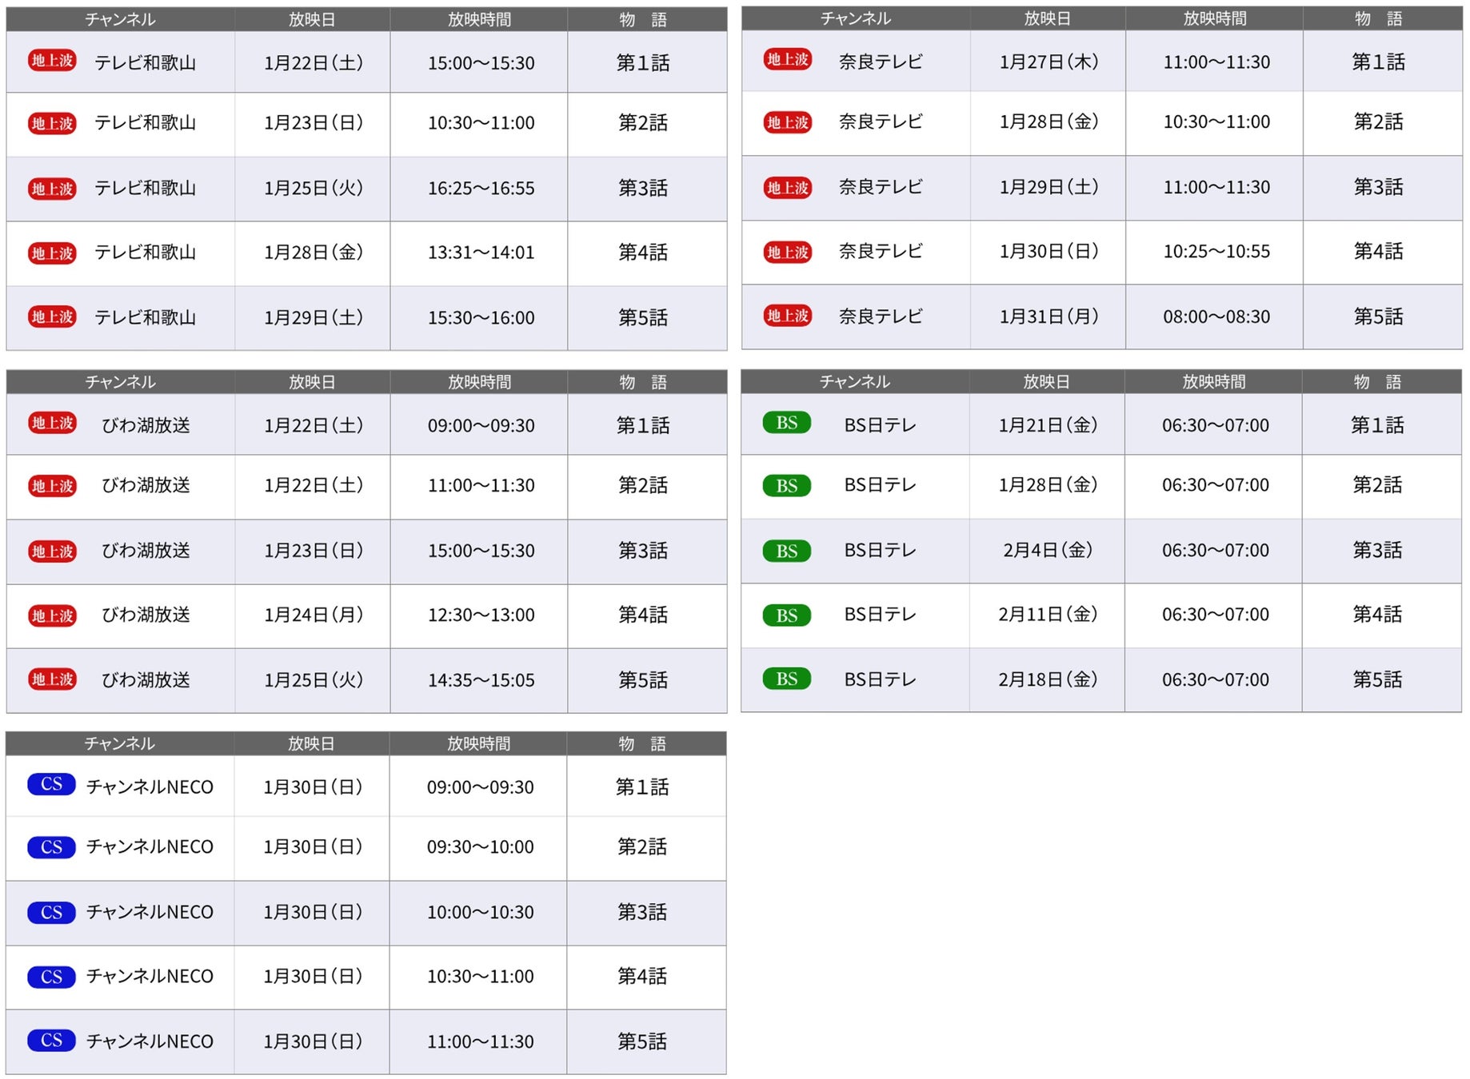Click the 地上波 badge in テレビ和歌山 第4話 row
Image resolution: width=1470 pixels, height=1079 pixels.
pyautogui.click(x=52, y=253)
